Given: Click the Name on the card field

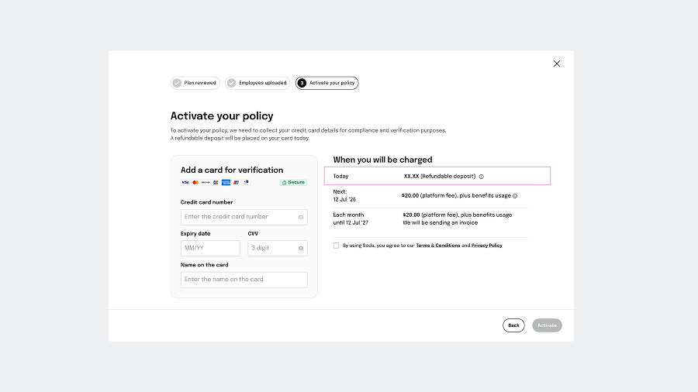Looking at the screenshot, I should pos(244,280).
